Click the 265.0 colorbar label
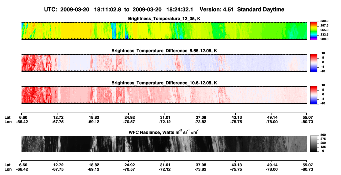Screen dimensions: 341x175 [x=324, y=30]
